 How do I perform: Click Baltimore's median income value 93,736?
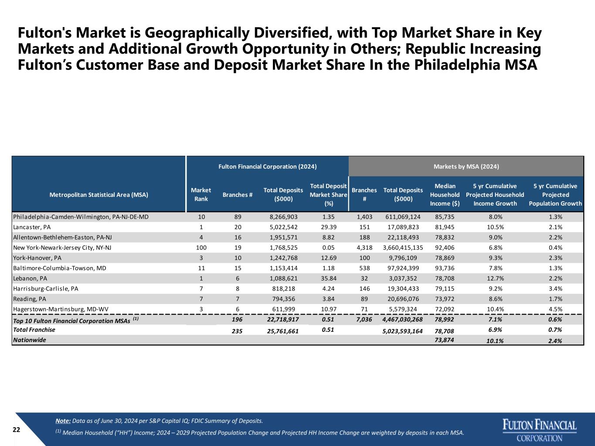[x=445, y=268]
